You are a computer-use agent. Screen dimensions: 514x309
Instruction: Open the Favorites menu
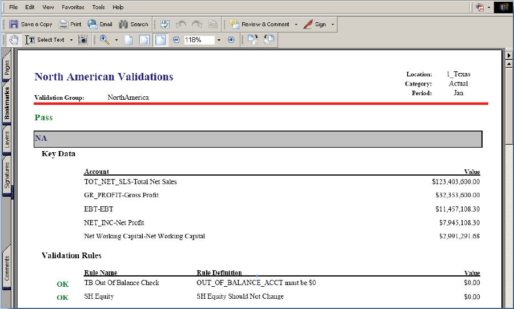point(73,7)
